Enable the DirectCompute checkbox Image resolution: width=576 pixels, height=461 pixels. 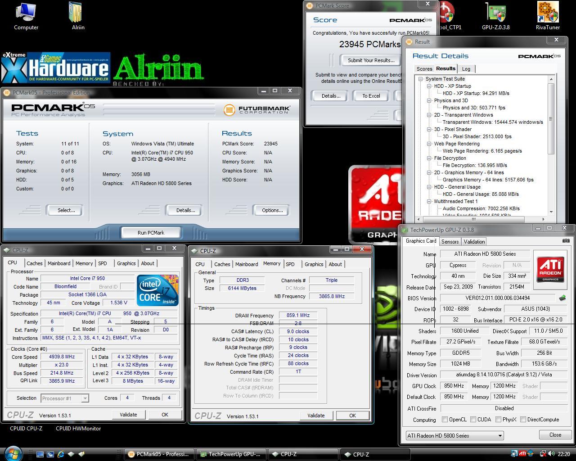(523, 420)
